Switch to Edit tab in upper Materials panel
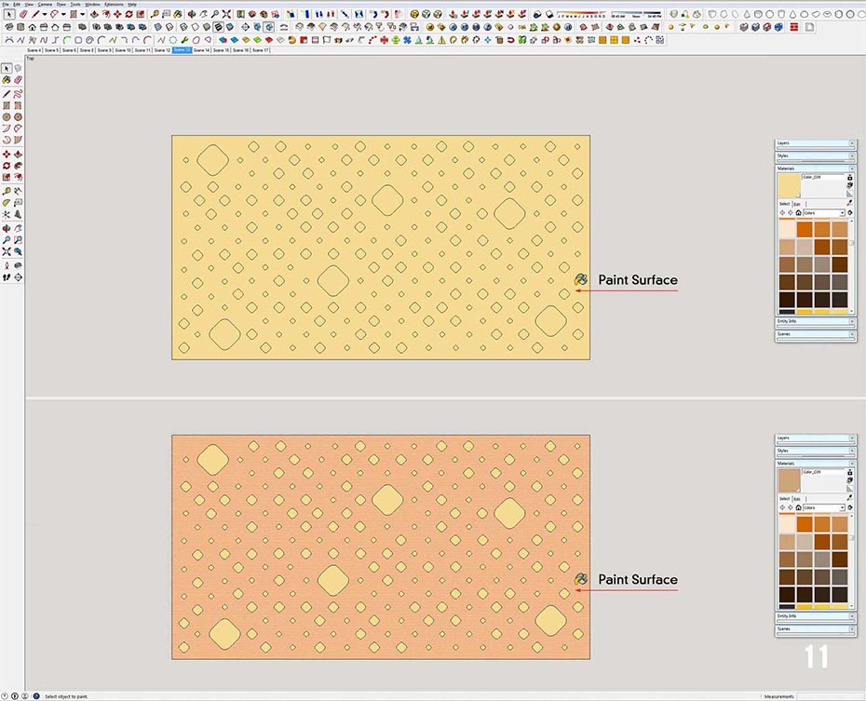The image size is (866, 701). tap(797, 204)
